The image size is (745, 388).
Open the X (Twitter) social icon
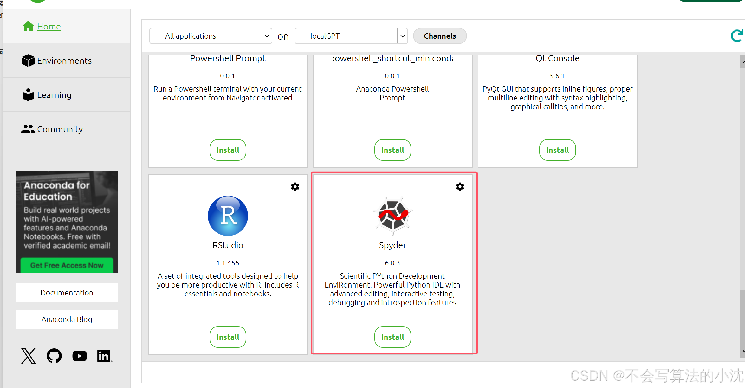(x=29, y=356)
